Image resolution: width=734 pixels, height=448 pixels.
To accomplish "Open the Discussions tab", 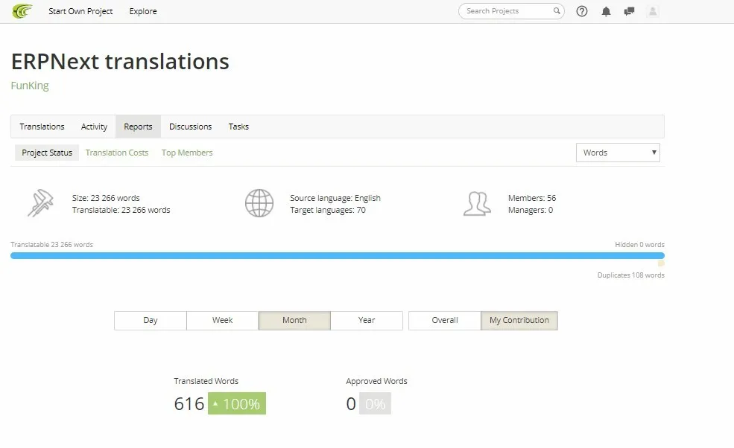I will (x=191, y=127).
